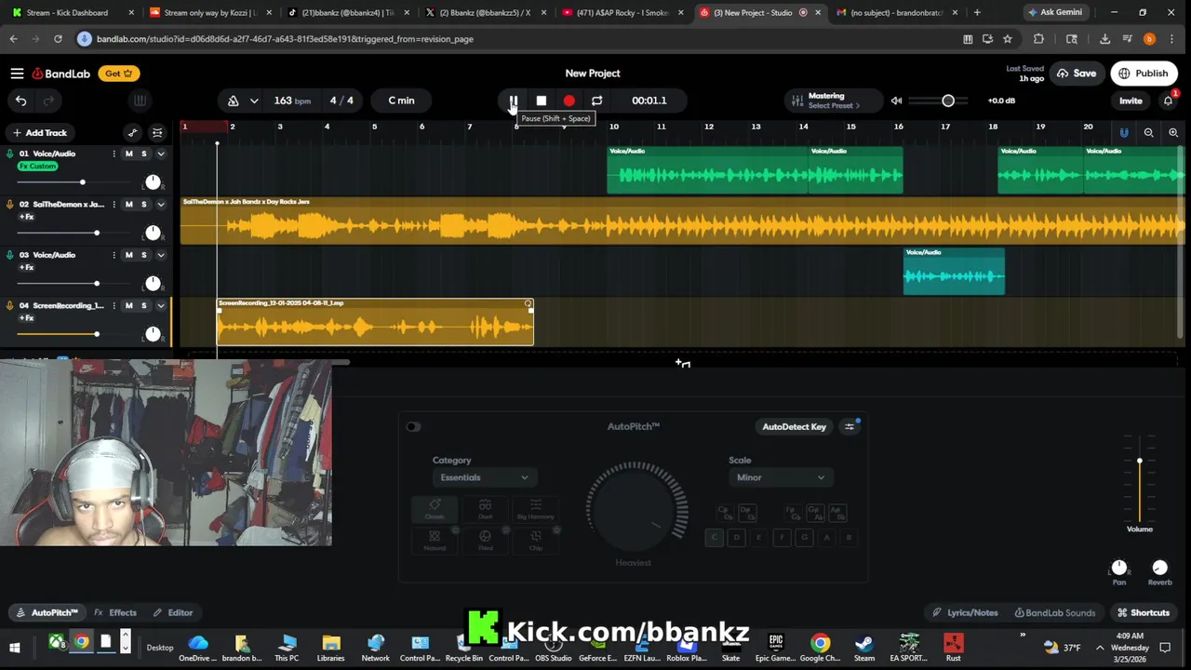Click track 04 pan knob

[x=153, y=333]
